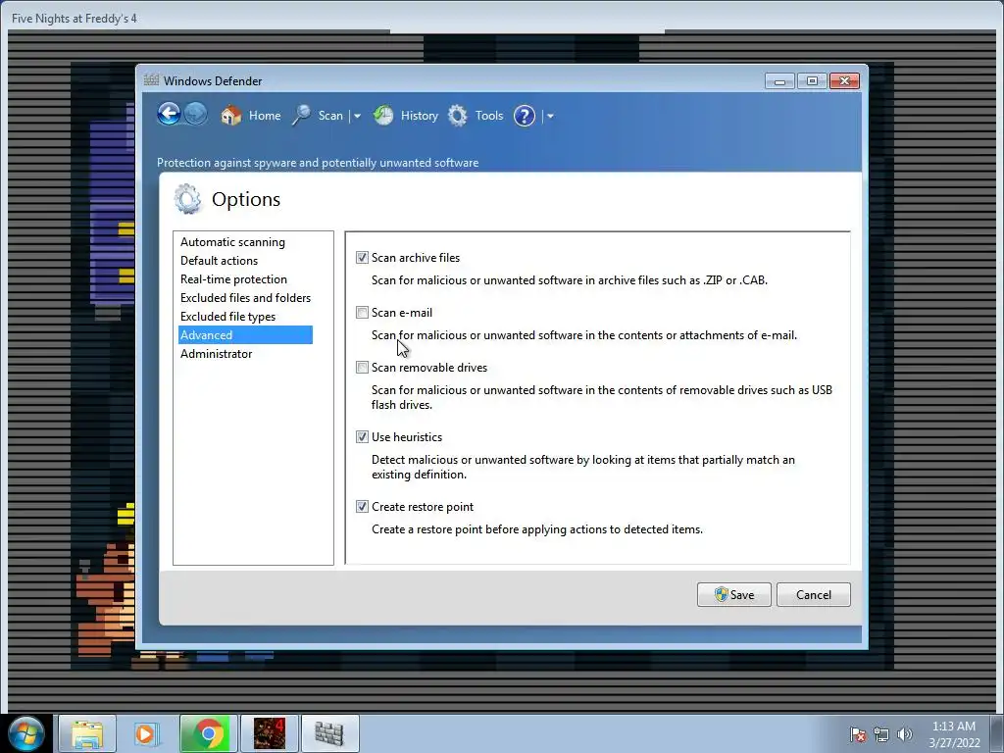Enable the Scan removable drives checkbox

click(363, 368)
